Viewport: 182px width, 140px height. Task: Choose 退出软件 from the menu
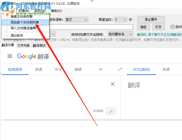pyautogui.click(x=25, y=35)
